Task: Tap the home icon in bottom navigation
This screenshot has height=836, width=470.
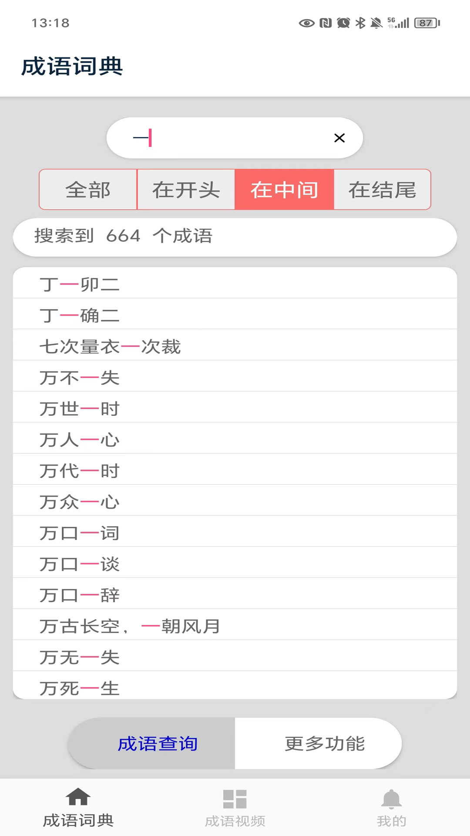Action: pyautogui.click(x=78, y=797)
